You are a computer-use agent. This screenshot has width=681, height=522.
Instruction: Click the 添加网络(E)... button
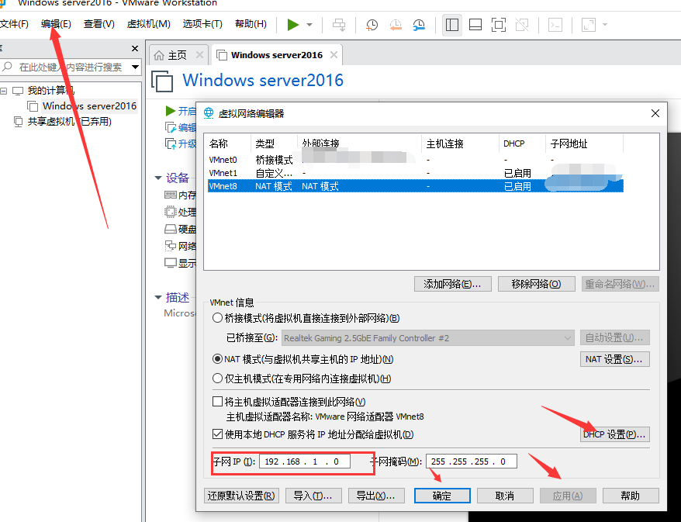pos(452,284)
